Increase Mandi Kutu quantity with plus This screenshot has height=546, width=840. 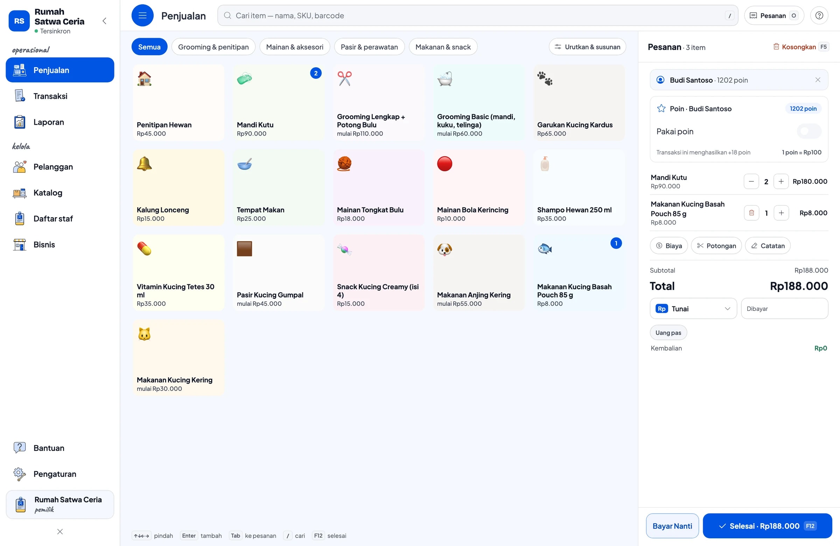[x=781, y=181]
